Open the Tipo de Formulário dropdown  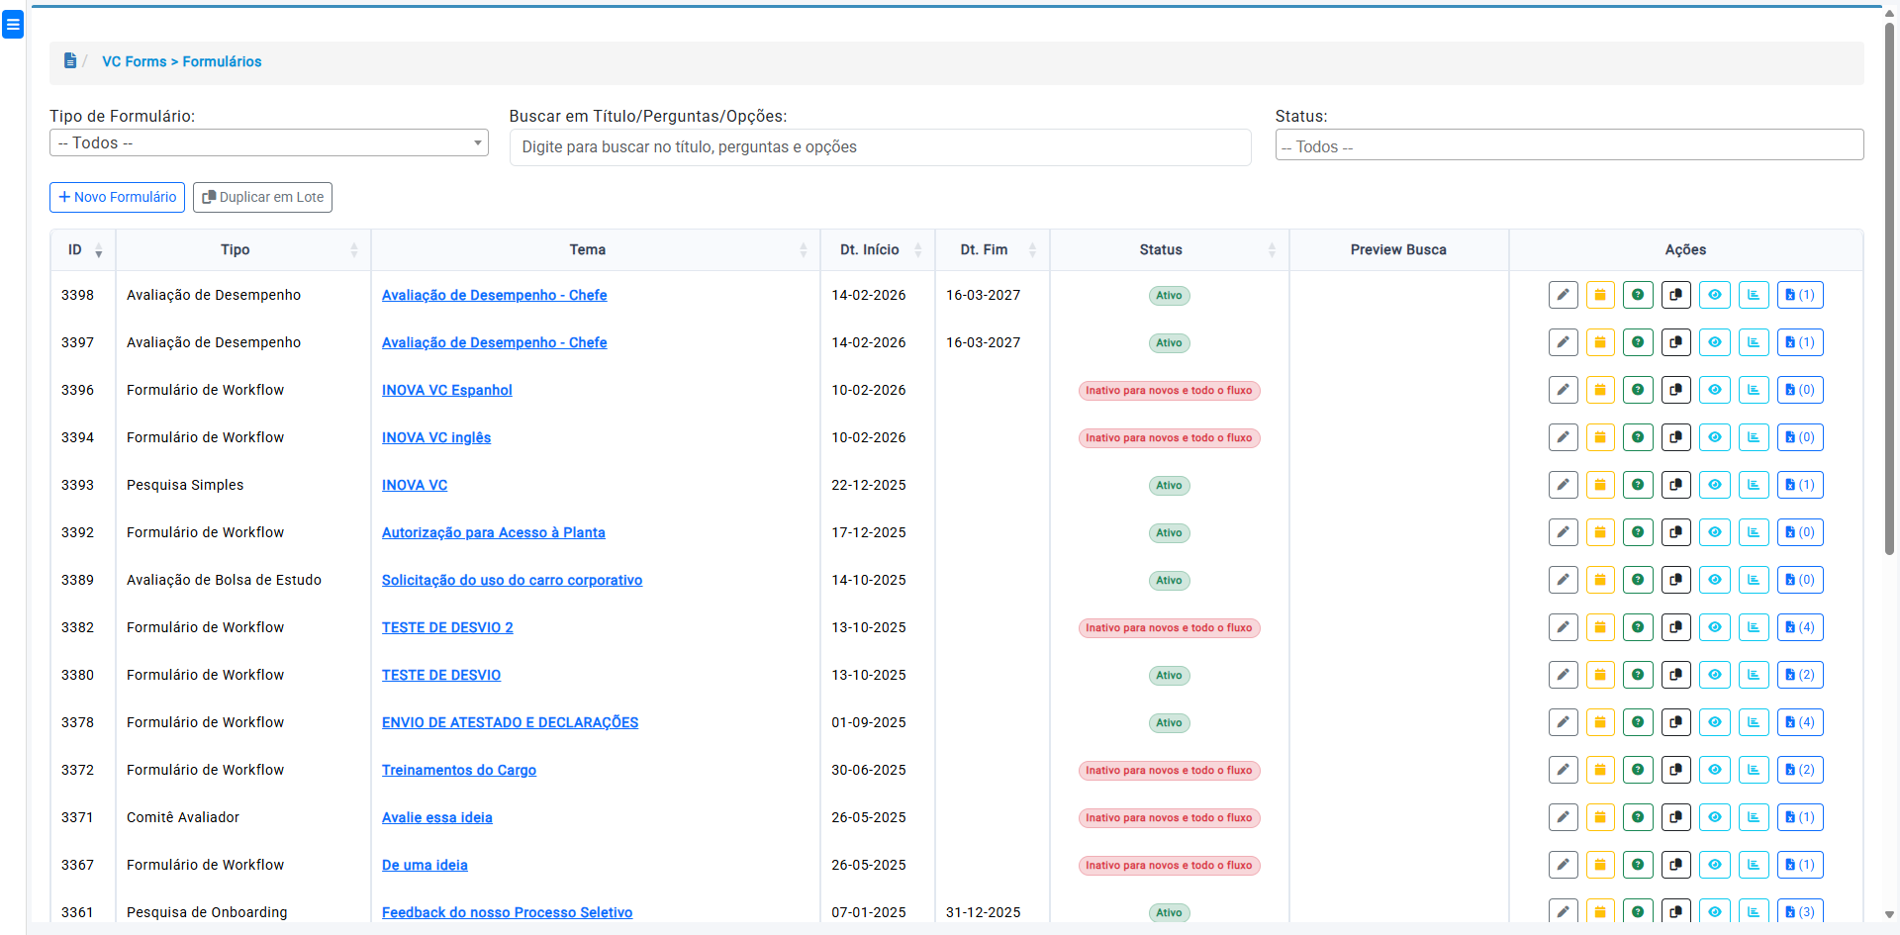[268, 143]
